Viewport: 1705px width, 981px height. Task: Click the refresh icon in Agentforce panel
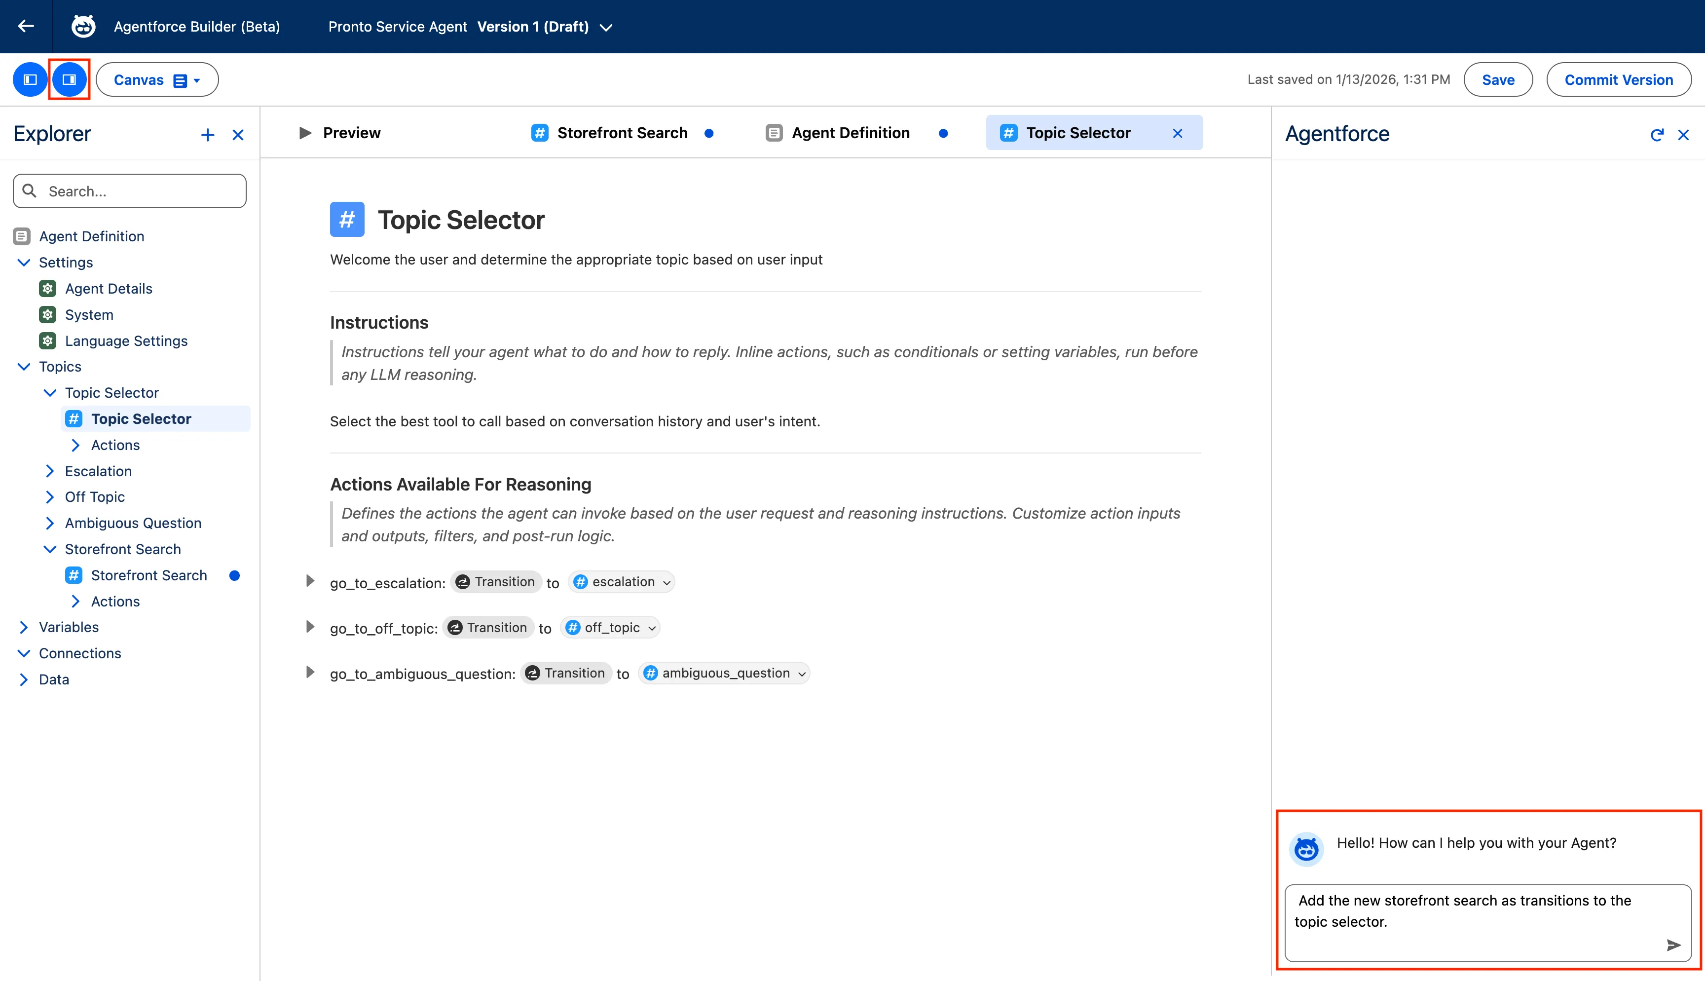[x=1657, y=135]
